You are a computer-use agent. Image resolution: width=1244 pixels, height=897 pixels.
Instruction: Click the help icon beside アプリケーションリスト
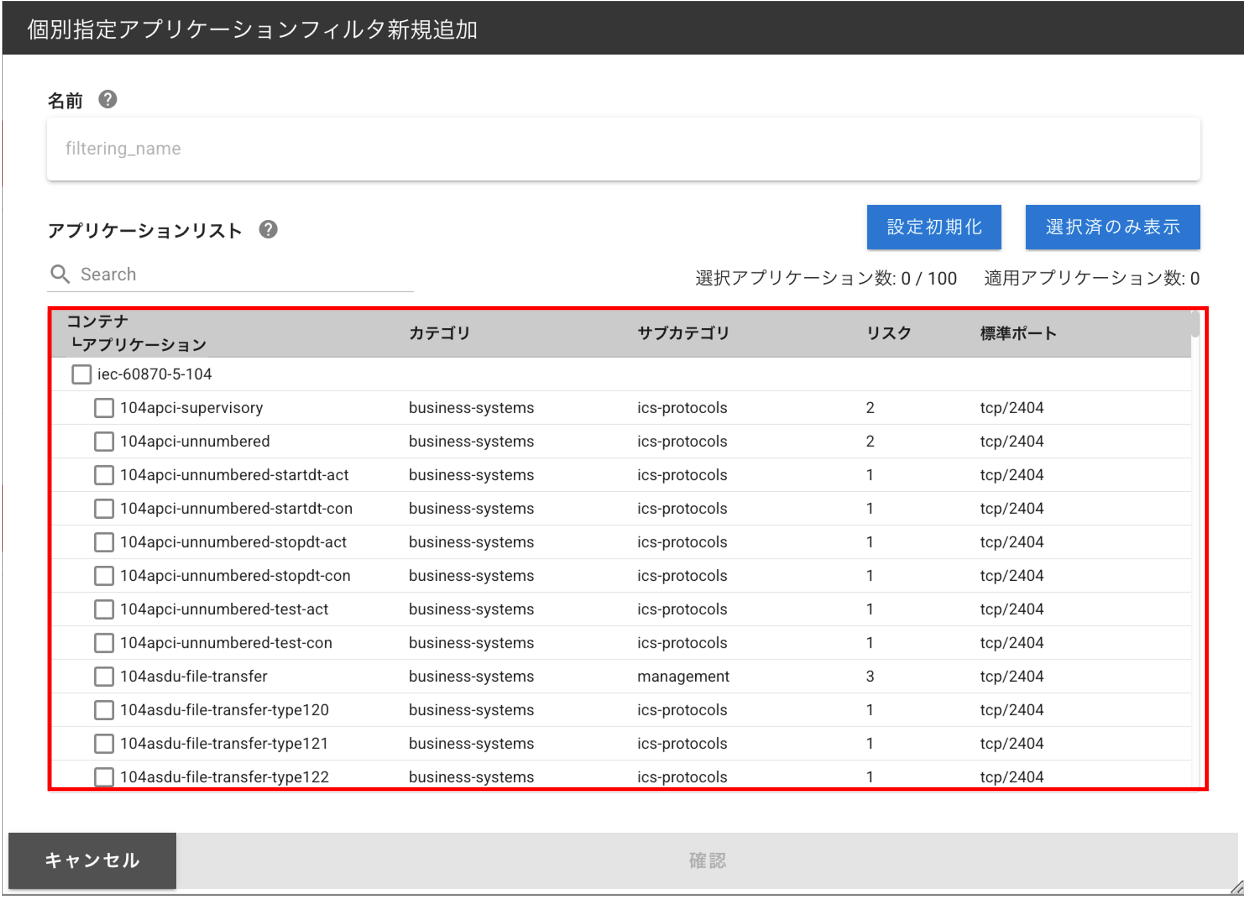[x=268, y=229]
